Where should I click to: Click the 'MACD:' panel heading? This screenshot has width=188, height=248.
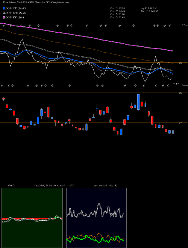coord(11,186)
